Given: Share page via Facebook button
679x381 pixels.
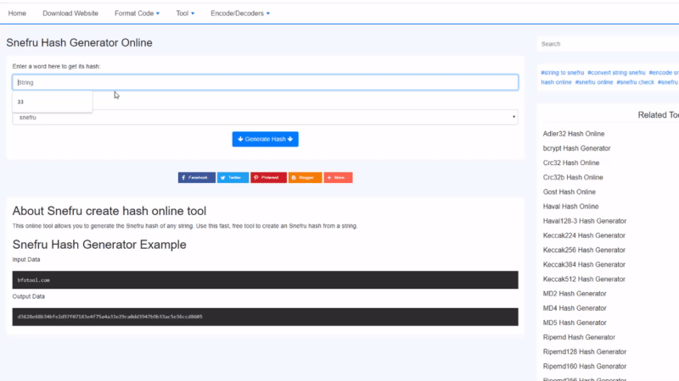Looking at the screenshot, I should coord(196,178).
